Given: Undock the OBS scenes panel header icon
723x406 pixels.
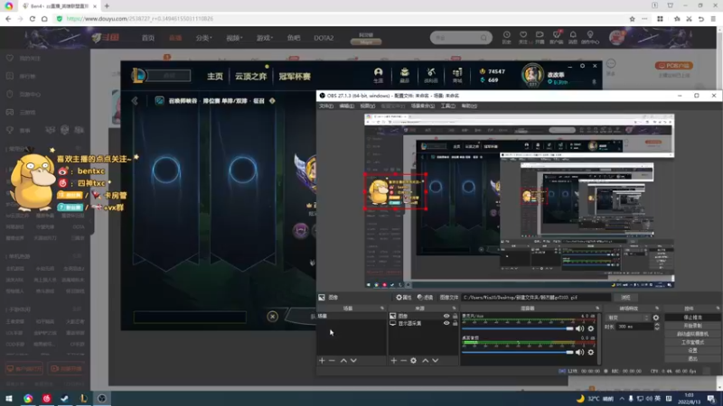Looking at the screenshot, I should pos(381,308).
